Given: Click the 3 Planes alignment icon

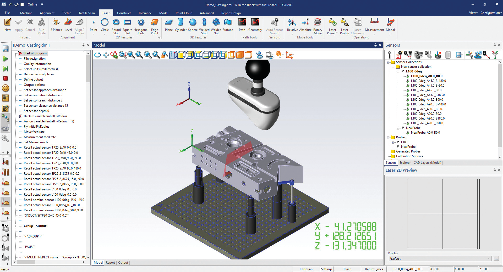Looking at the screenshot, I should 56,25.
